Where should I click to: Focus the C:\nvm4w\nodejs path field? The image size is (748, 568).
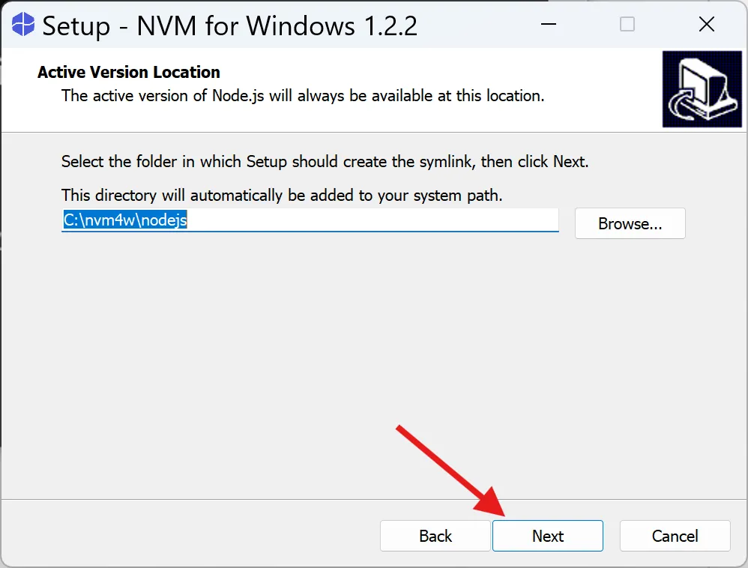tap(310, 220)
